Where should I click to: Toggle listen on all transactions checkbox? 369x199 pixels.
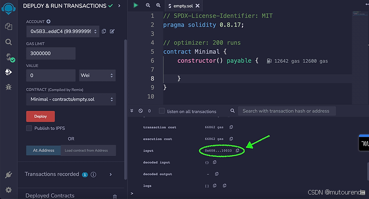[162, 111]
